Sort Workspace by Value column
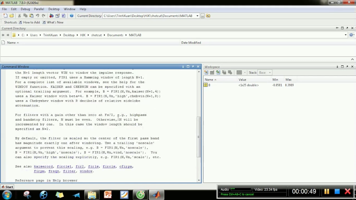The width and height of the screenshot is (356, 200). [x=242, y=79]
